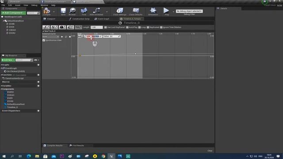Add a new graph with the plus icon

(x=38, y=65)
